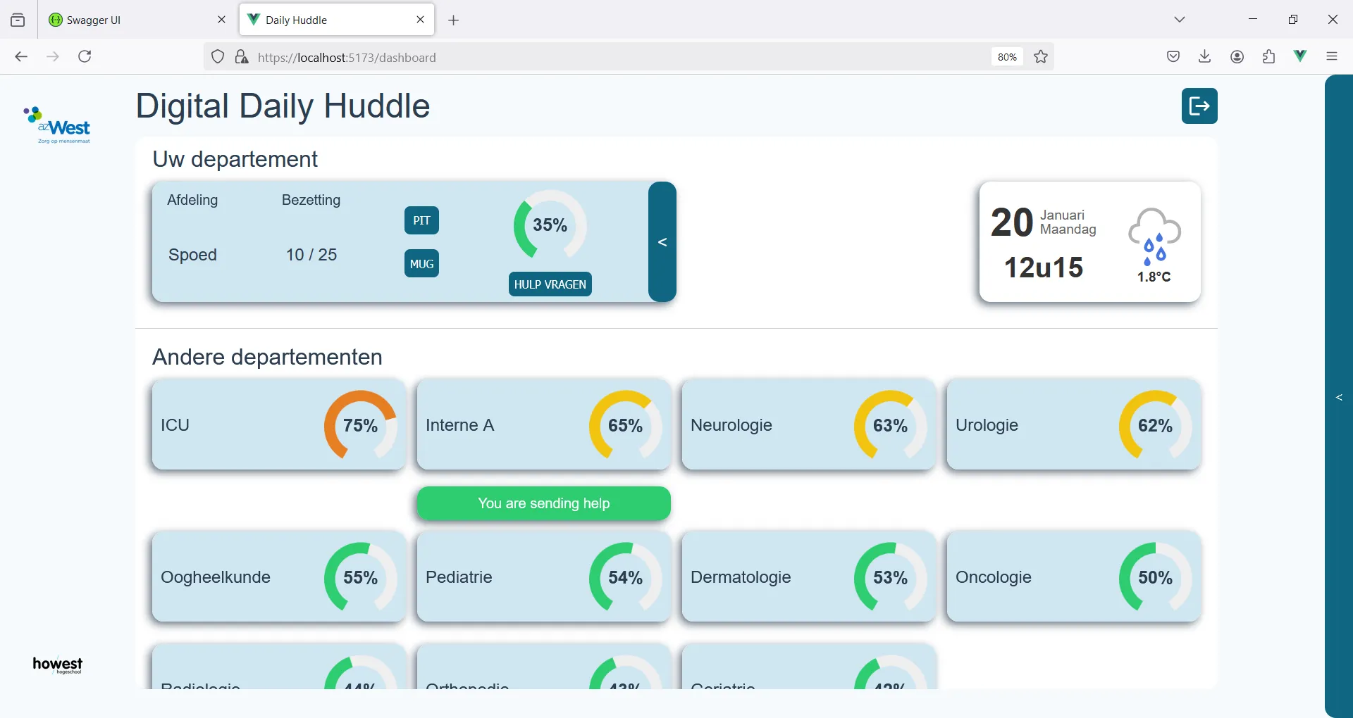Close the Daily Huddle tab
The width and height of the screenshot is (1353, 718).
click(x=421, y=20)
